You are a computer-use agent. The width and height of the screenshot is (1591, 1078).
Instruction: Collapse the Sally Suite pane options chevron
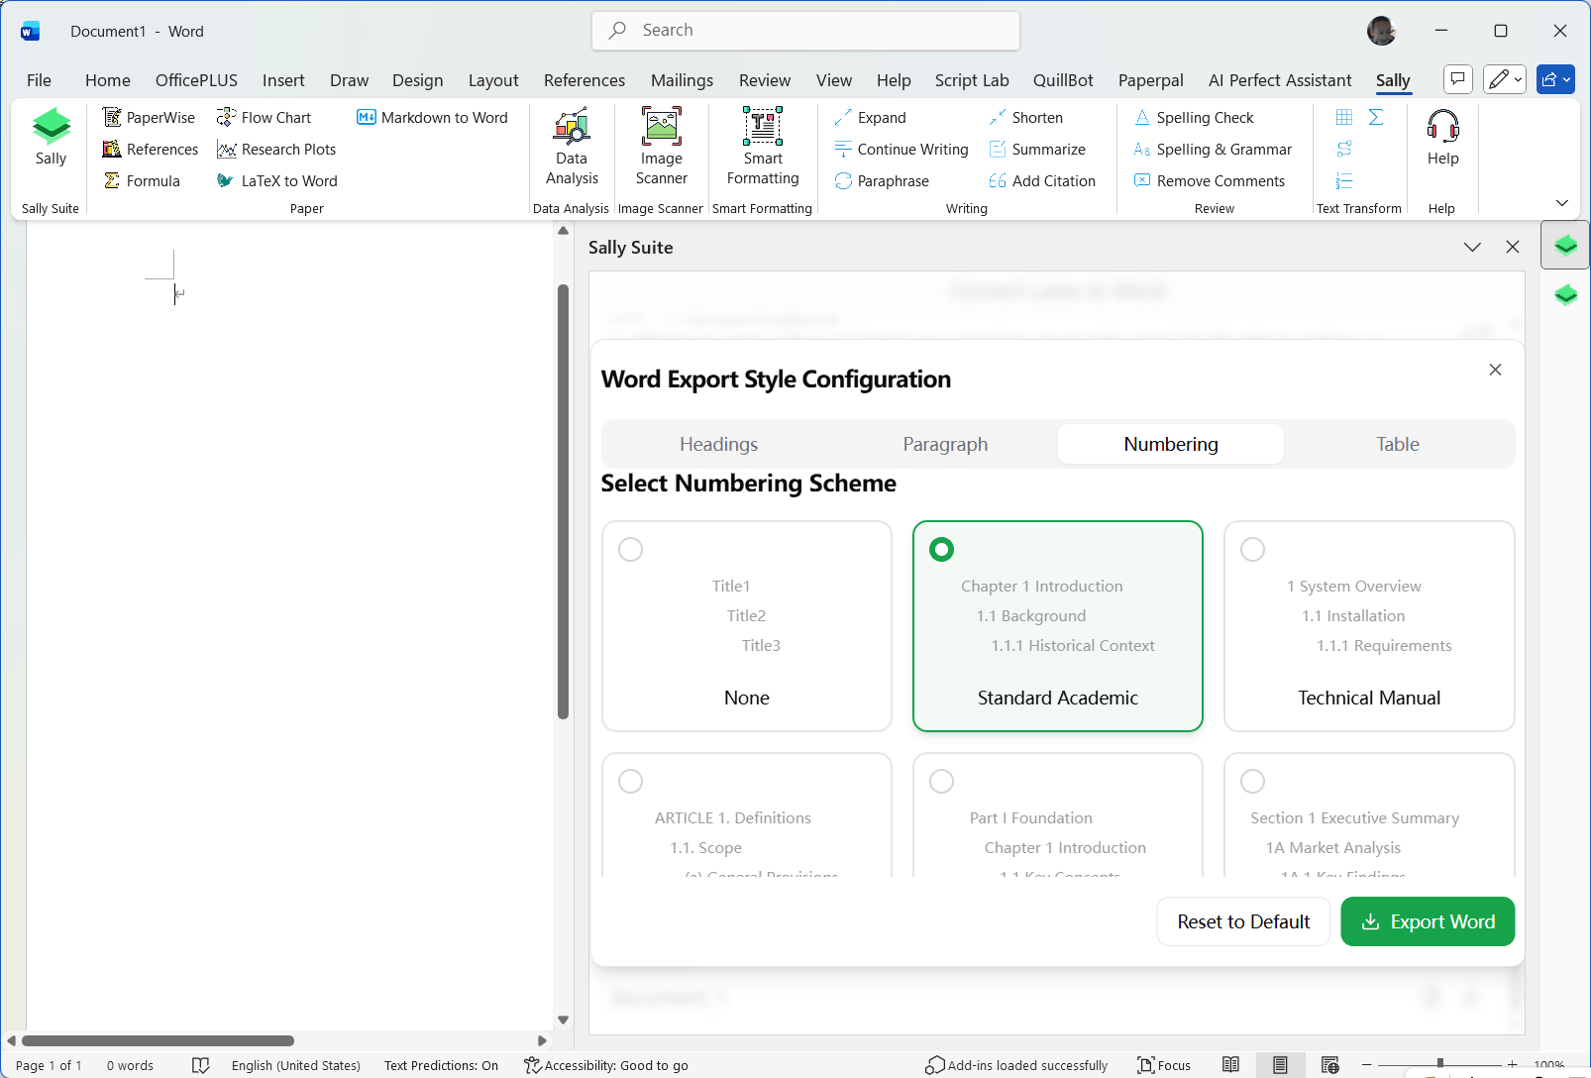(1472, 247)
